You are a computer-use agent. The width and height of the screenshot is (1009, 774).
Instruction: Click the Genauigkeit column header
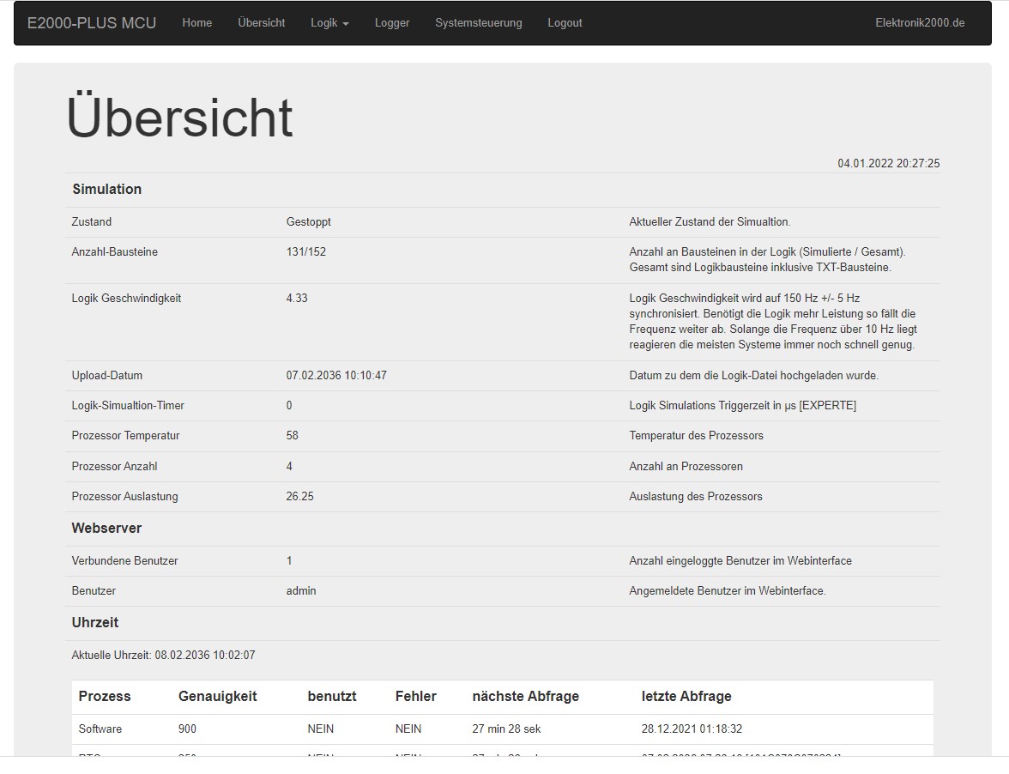(x=217, y=697)
